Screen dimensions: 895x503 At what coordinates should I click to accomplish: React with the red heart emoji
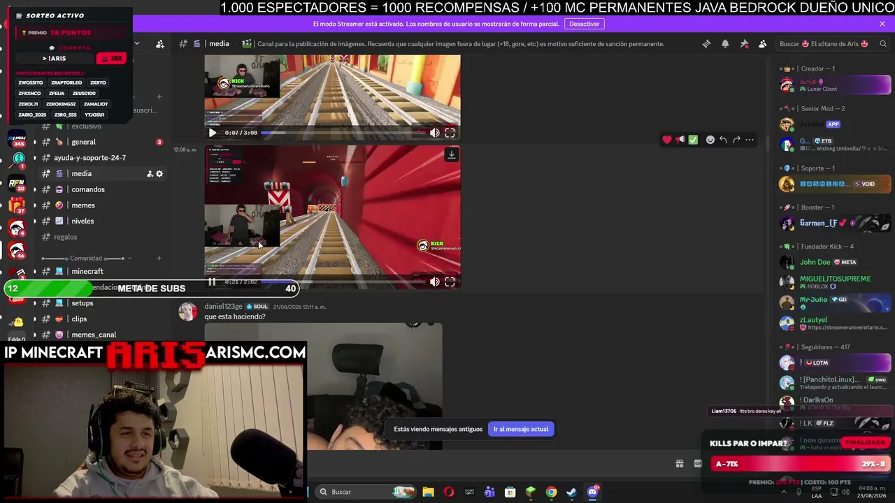pos(667,140)
